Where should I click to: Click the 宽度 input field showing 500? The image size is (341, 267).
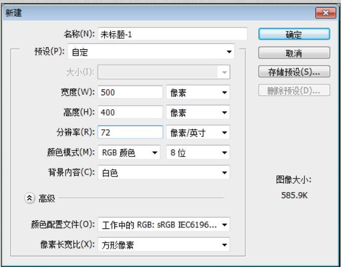[x=130, y=92]
